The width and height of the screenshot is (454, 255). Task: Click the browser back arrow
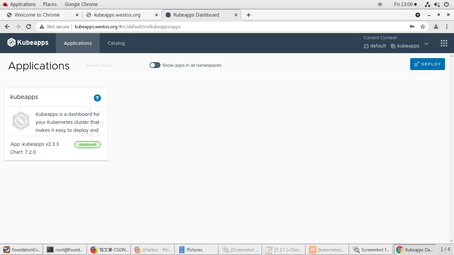tap(7, 27)
